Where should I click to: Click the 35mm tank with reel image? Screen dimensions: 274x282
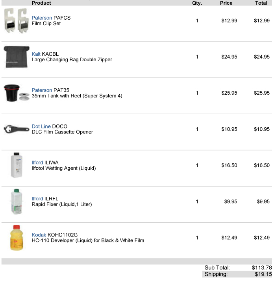pyautogui.click(x=16, y=93)
